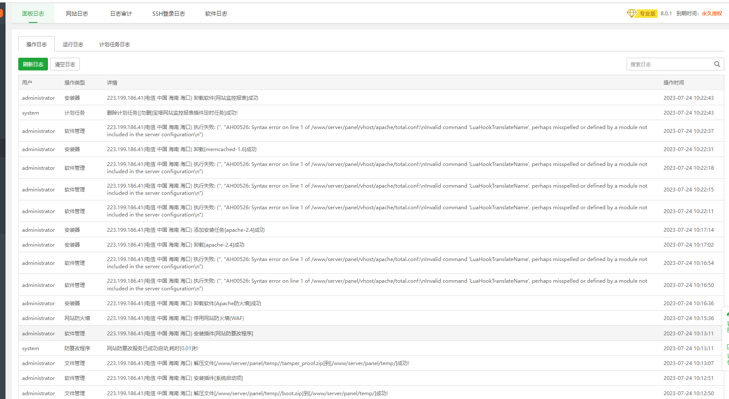Select the row 卸载软件[网站监控报表]成功

(x=371, y=98)
